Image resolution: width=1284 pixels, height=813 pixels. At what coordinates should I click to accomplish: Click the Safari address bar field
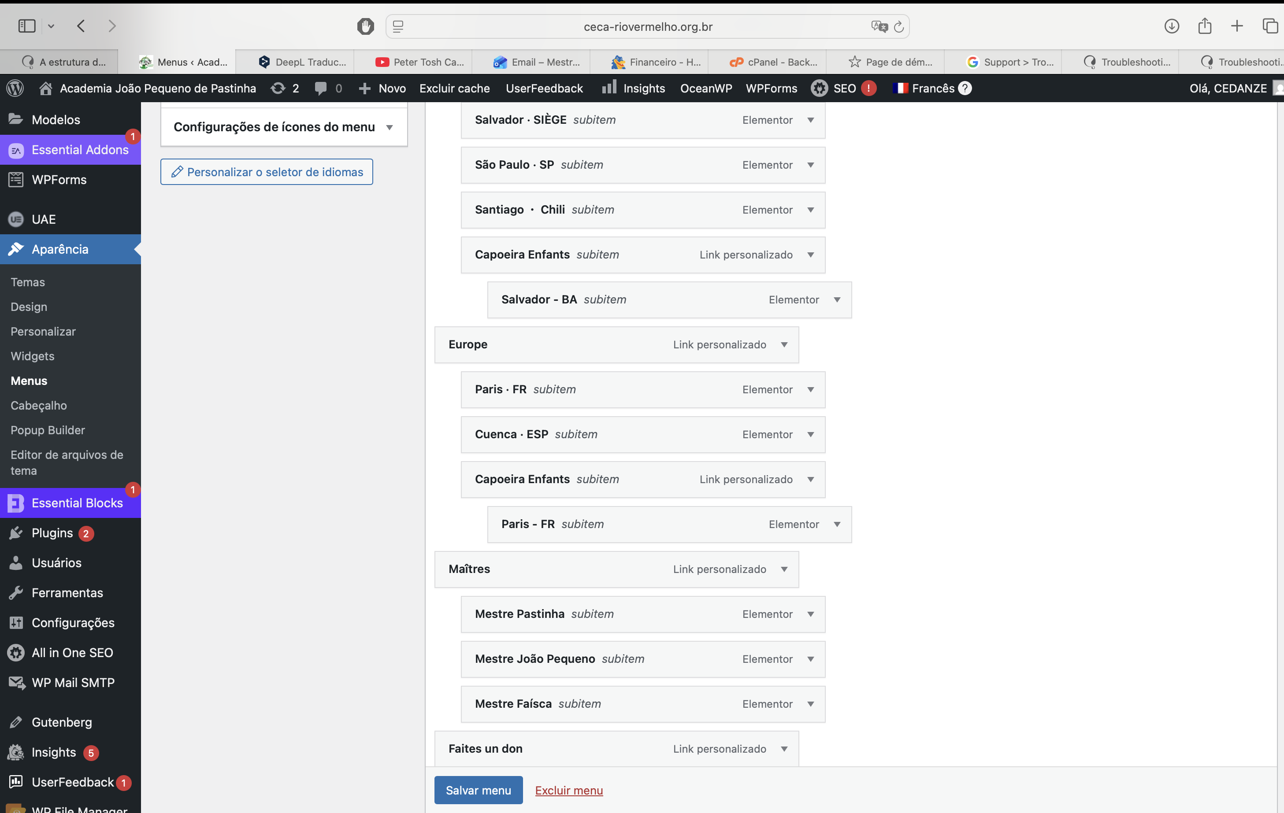click(647, 27)
